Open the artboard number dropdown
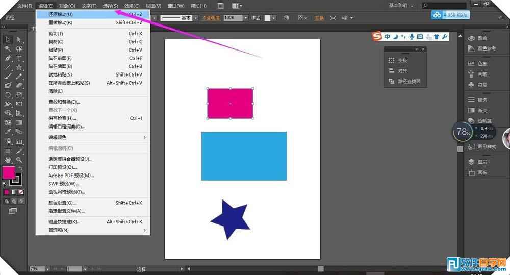This screenshot has width=510, height=275. [85, 269]
